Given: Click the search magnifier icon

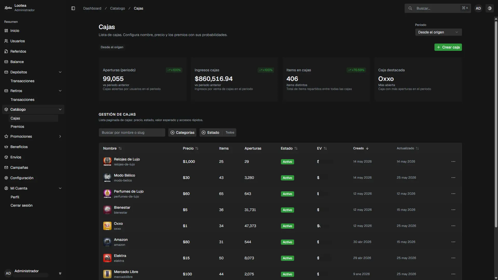Looking at the screenshot, I should click(x=410, y=8).
